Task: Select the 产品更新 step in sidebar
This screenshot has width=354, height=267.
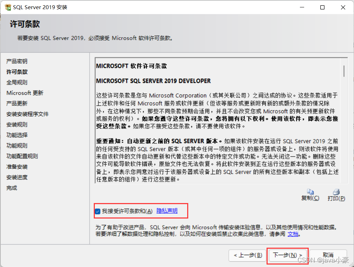Action: point(17,103)
